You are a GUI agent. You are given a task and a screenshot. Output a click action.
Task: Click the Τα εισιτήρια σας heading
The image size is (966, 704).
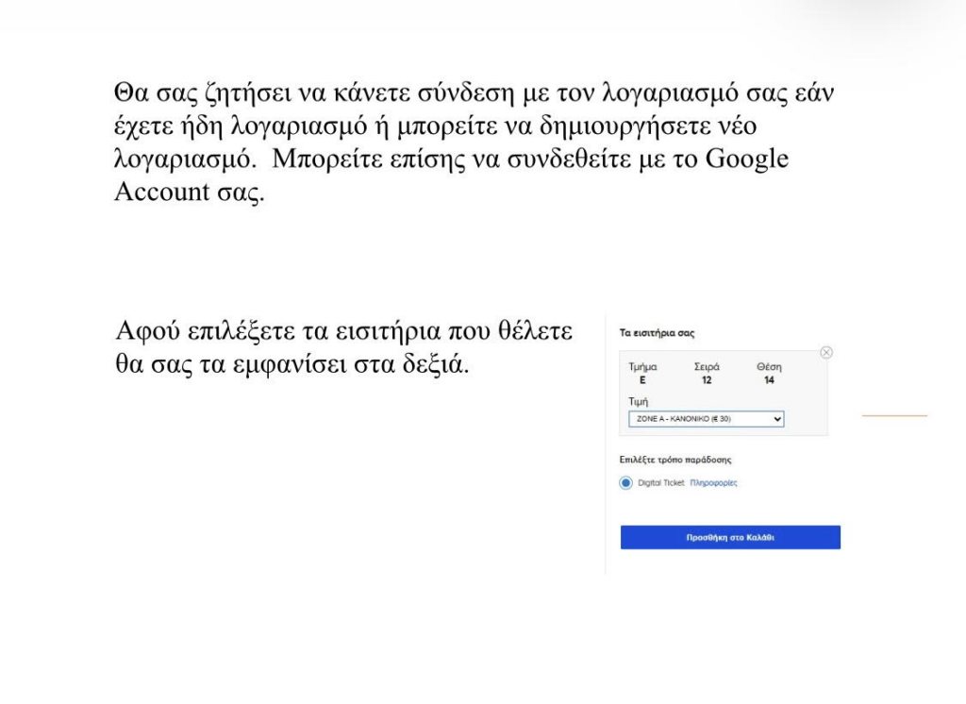coord(657,333)
